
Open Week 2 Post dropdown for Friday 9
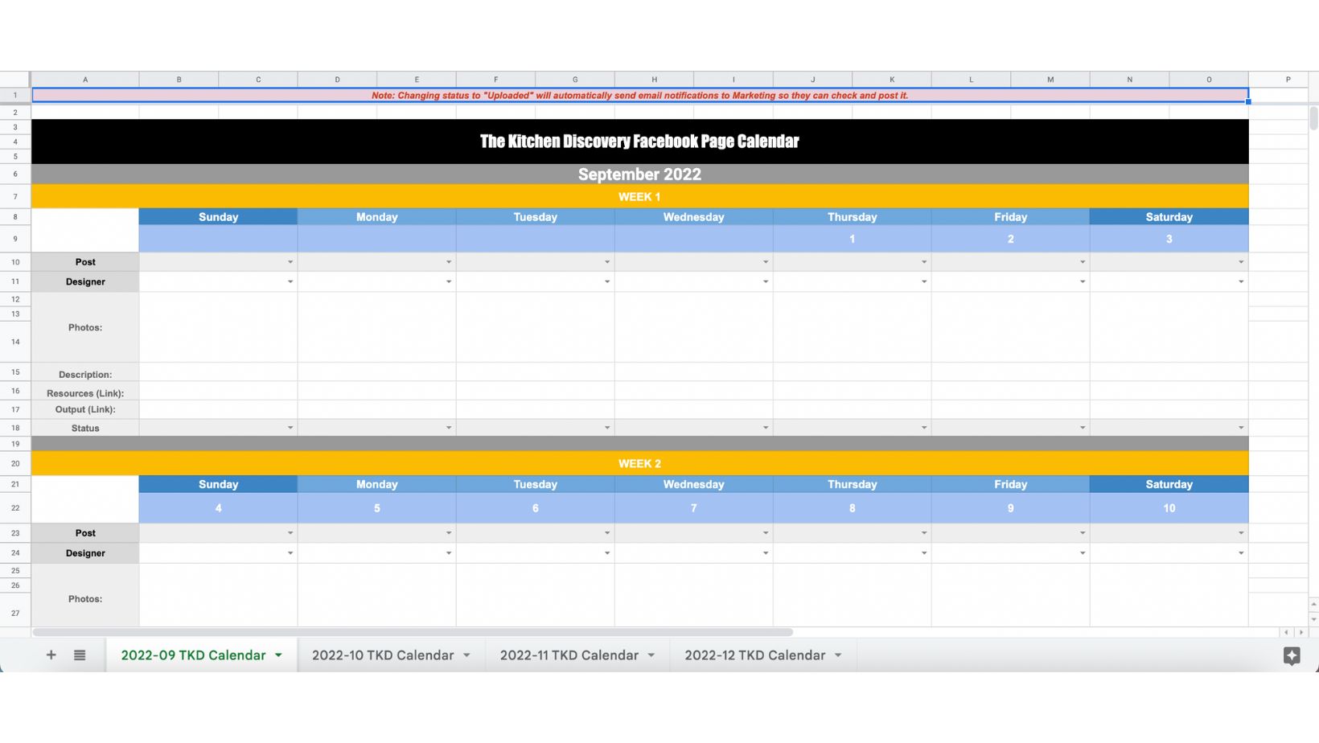pyautogui.click(x=1083, y=533)
